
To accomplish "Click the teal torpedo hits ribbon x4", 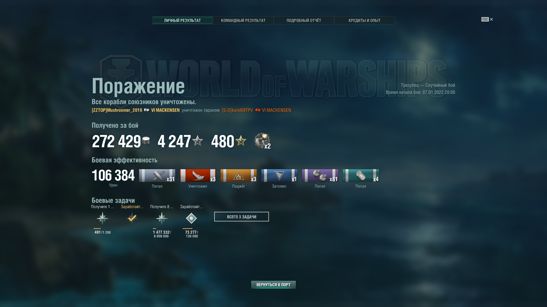I will click(x=361, y=176).
